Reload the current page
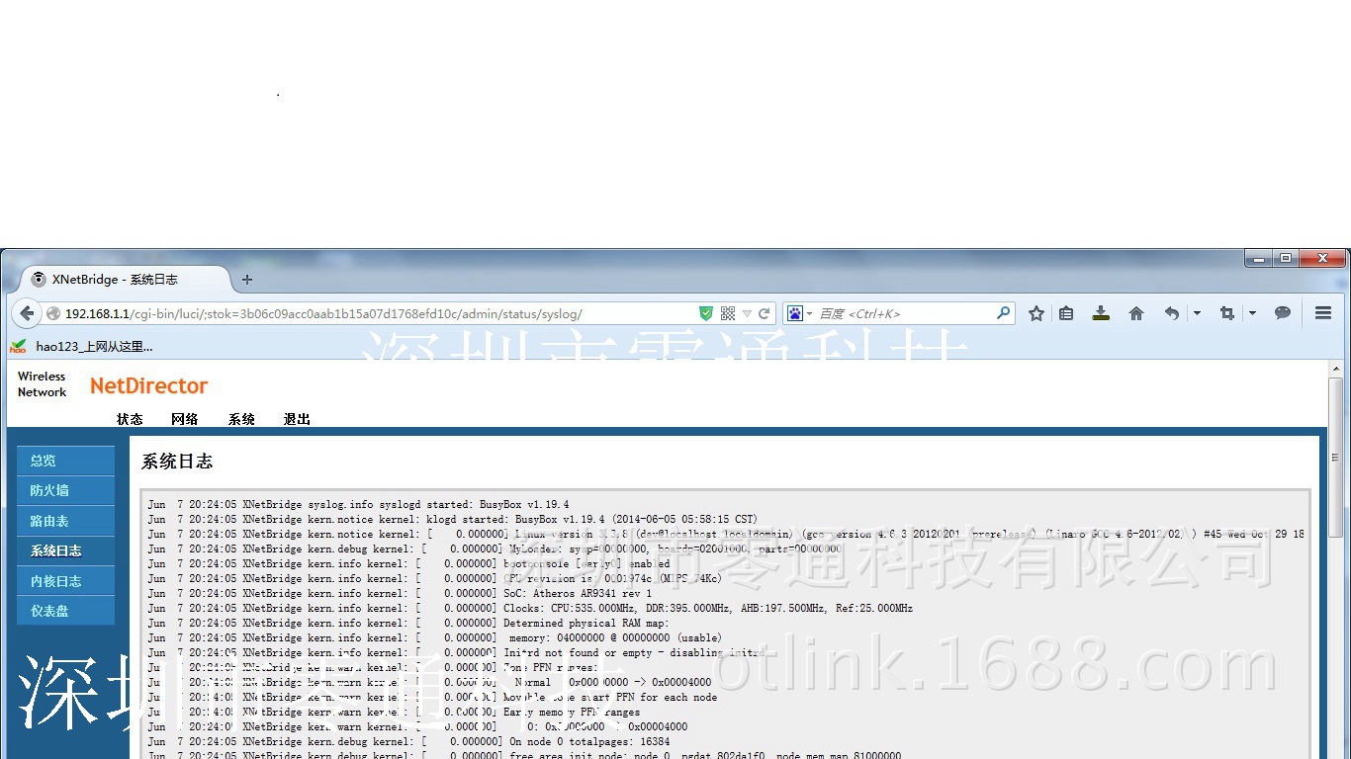The width and height of the screenshot is (1351, 759). tap(764, 313)
